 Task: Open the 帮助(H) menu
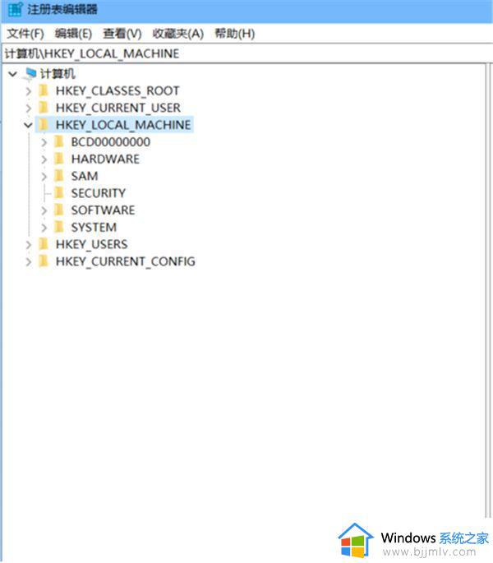(235, 34)
